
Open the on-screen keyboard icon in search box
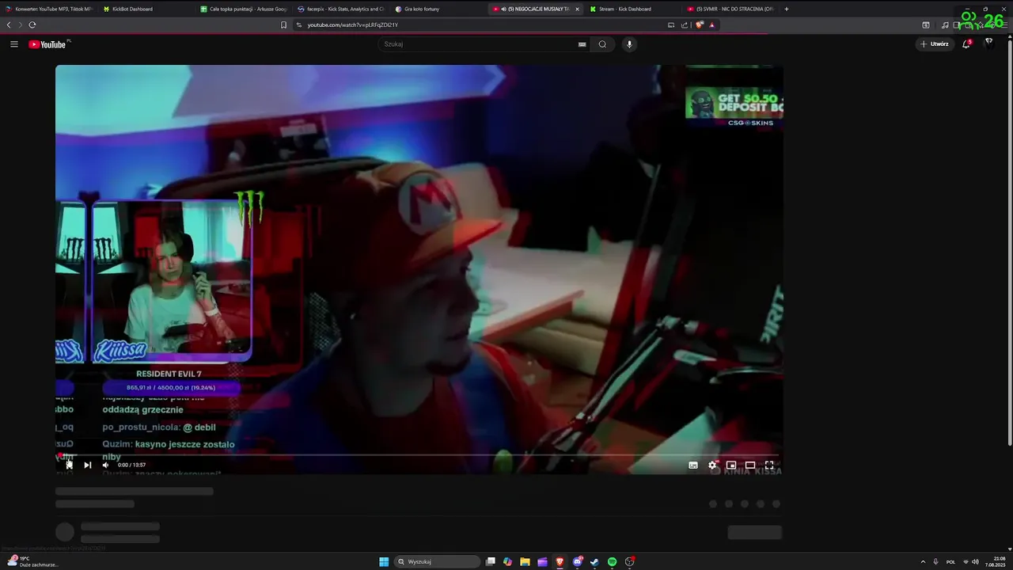click(x=582, y=44)
